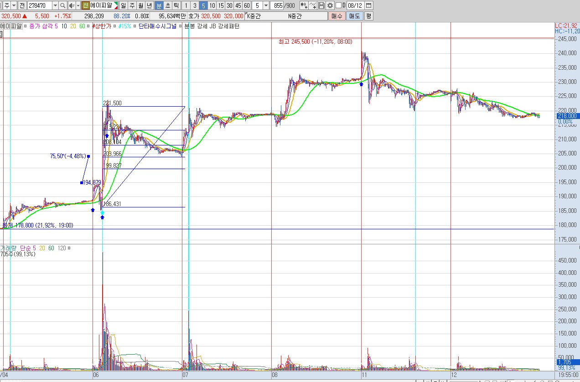The image size is (580, 382).
Task: Click the 186,431 Fibonacci level label
Action: click(113, 204)
